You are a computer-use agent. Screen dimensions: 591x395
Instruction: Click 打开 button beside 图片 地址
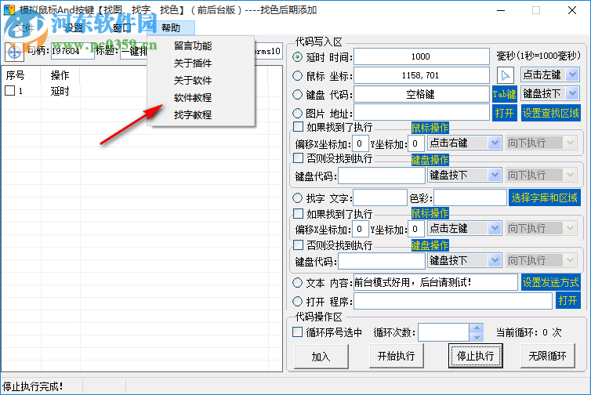pyautogui.click(x=504, y=113)
